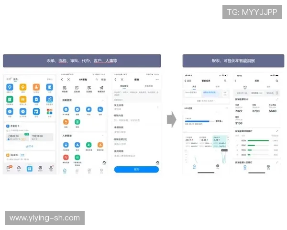Open the yellow N-letter app icon
The width and height of the screenshot is (287, 230).
23,99
